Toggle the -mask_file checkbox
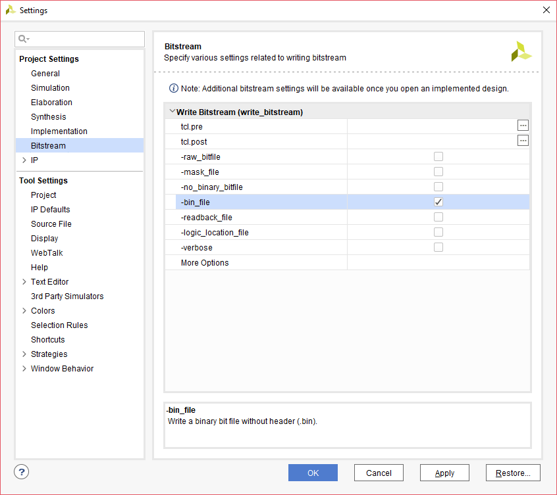557x495 pixels. point(438,172)
